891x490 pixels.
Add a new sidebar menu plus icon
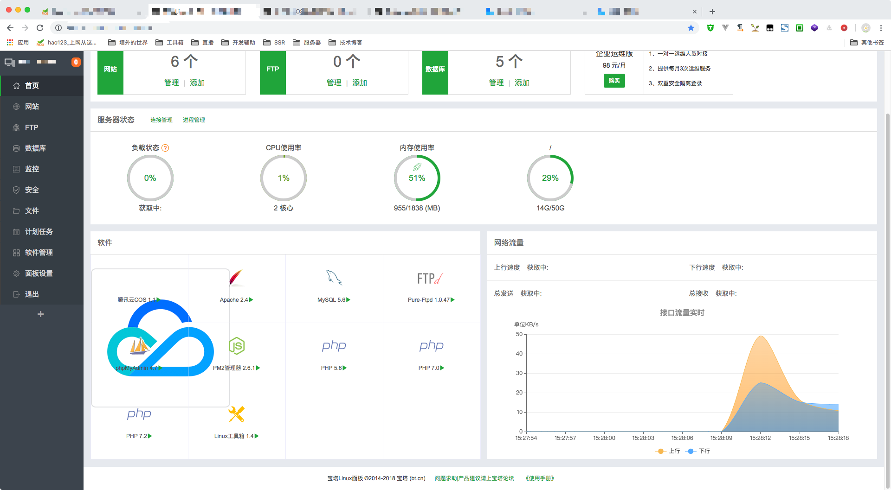click(40, 314)
